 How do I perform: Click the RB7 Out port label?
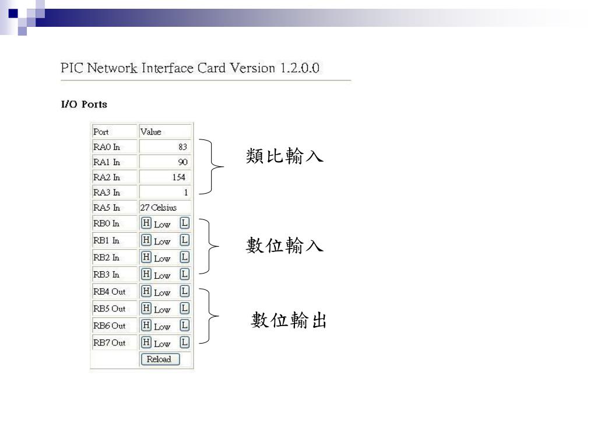coord(109,342)
